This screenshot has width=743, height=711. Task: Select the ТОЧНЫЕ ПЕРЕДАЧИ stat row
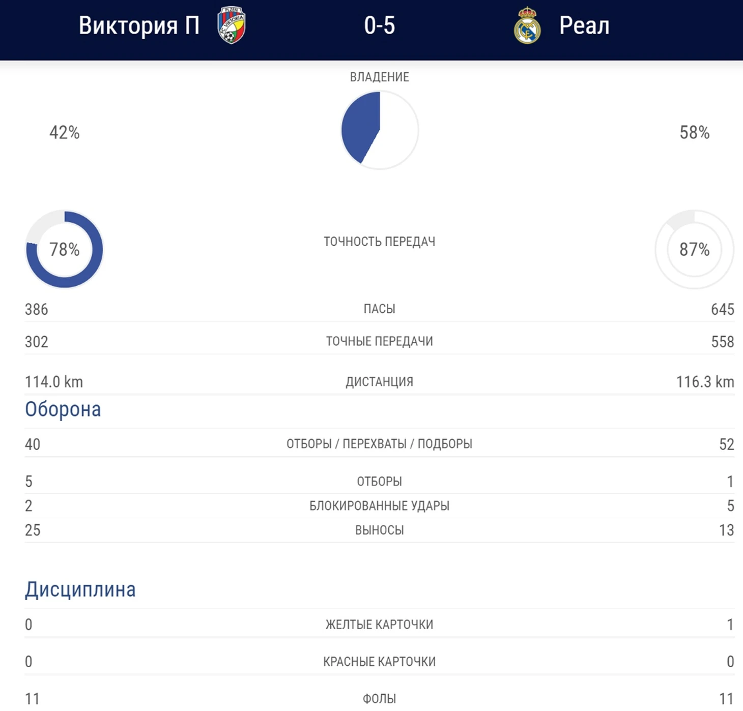point(380,341)
